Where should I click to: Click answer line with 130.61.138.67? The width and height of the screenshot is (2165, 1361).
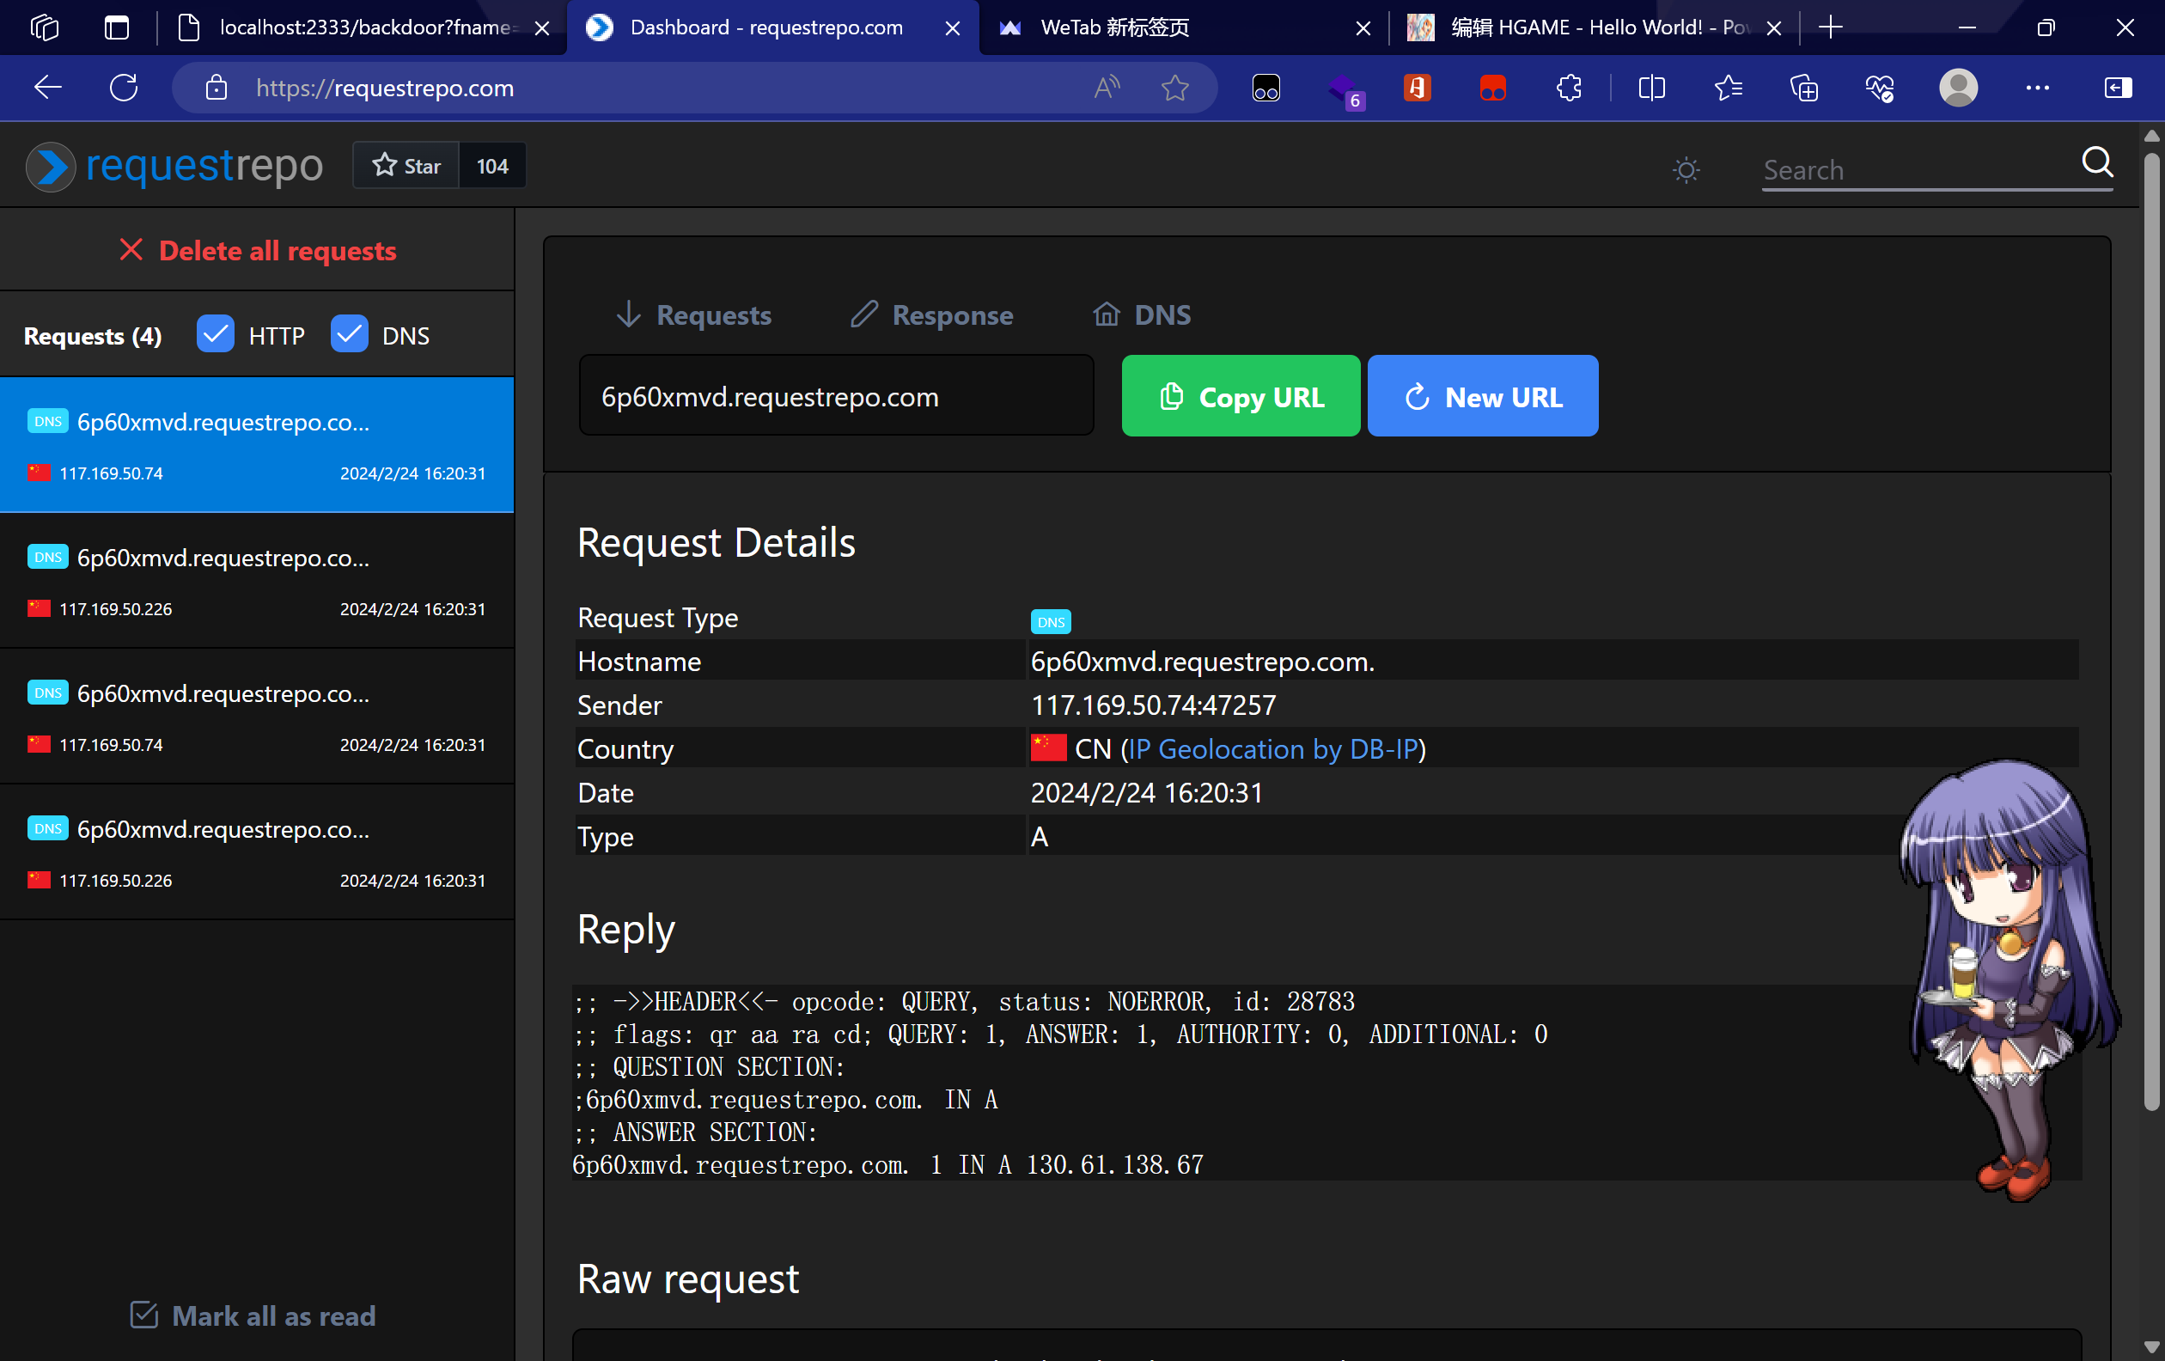tap(887, 1164)
